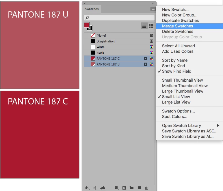Click the color mode icon on PANTONE 187 C
The height and width of the screenshot is (191, 223).
151,59
